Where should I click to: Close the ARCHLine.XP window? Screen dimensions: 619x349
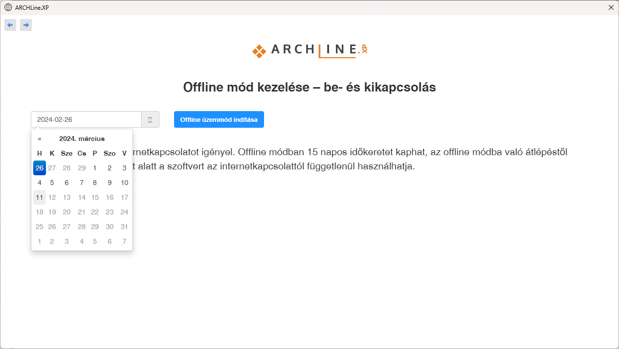(611, 7)
